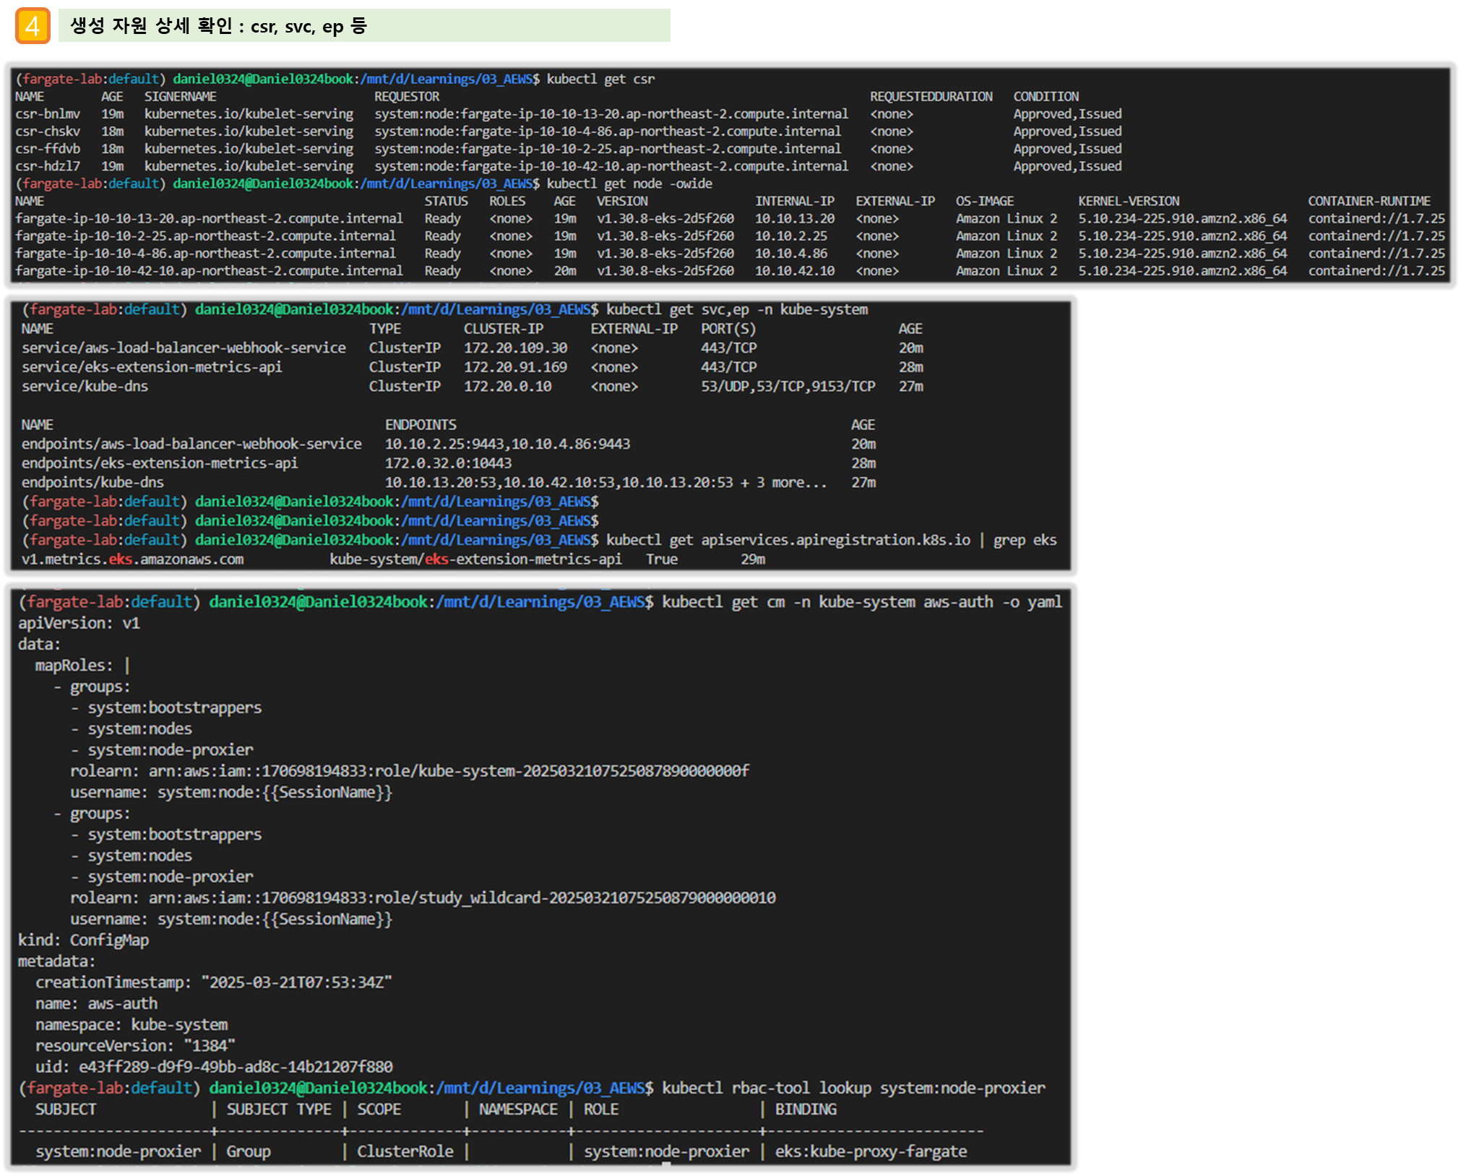Click node fargate-ip-10-10-13-20 in node list

click(x=209, y=218)
